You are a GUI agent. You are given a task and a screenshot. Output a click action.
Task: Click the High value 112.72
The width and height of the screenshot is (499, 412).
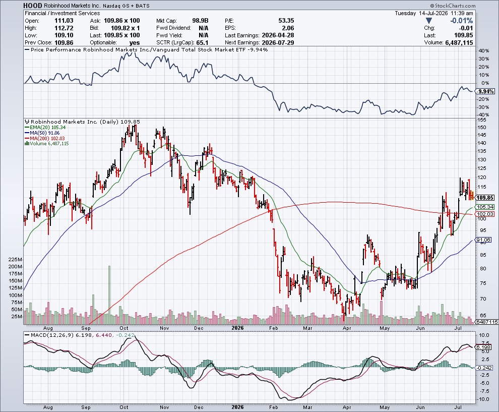pos(64,28)
